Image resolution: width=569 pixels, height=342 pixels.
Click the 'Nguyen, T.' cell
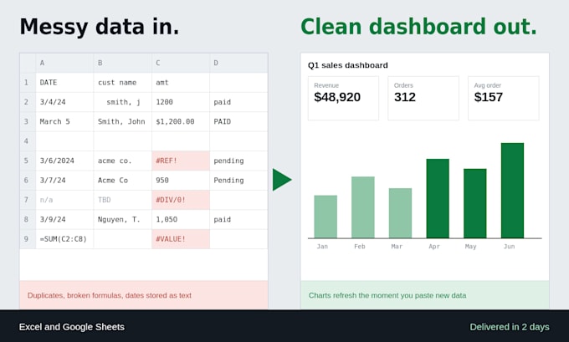click(123, 219)
